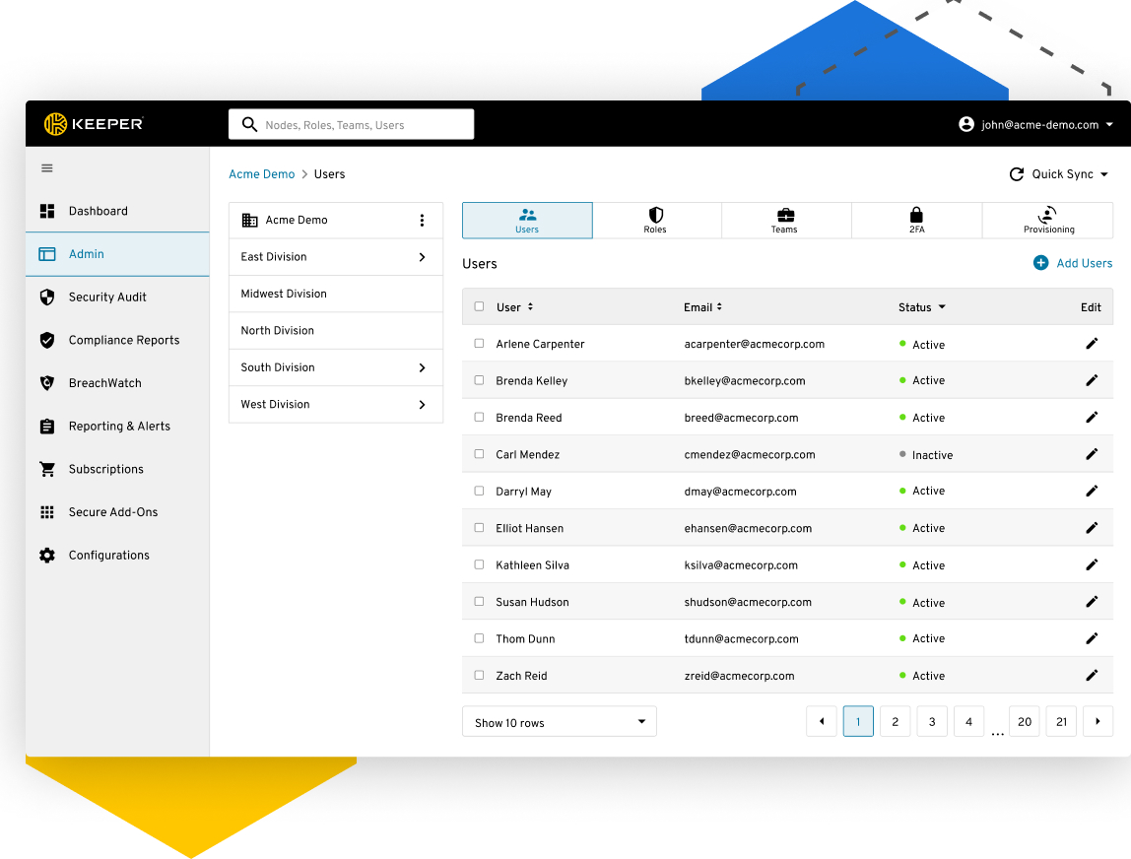
Task: Click the Acme Demo breadcrumb link
Action: coord(262,174)
